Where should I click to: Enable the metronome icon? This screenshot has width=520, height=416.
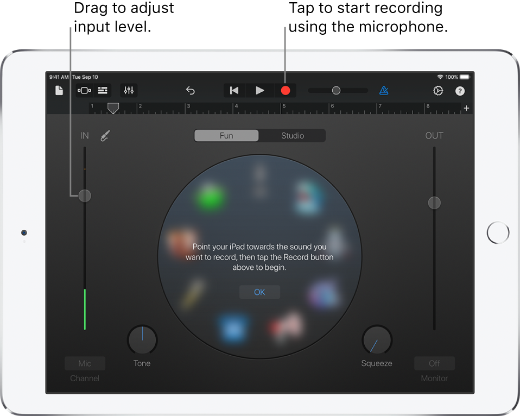click(x=384, y=90)
